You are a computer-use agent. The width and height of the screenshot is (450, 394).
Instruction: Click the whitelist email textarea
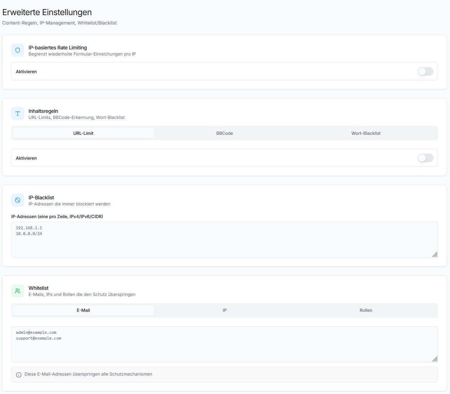pos(224,344)
